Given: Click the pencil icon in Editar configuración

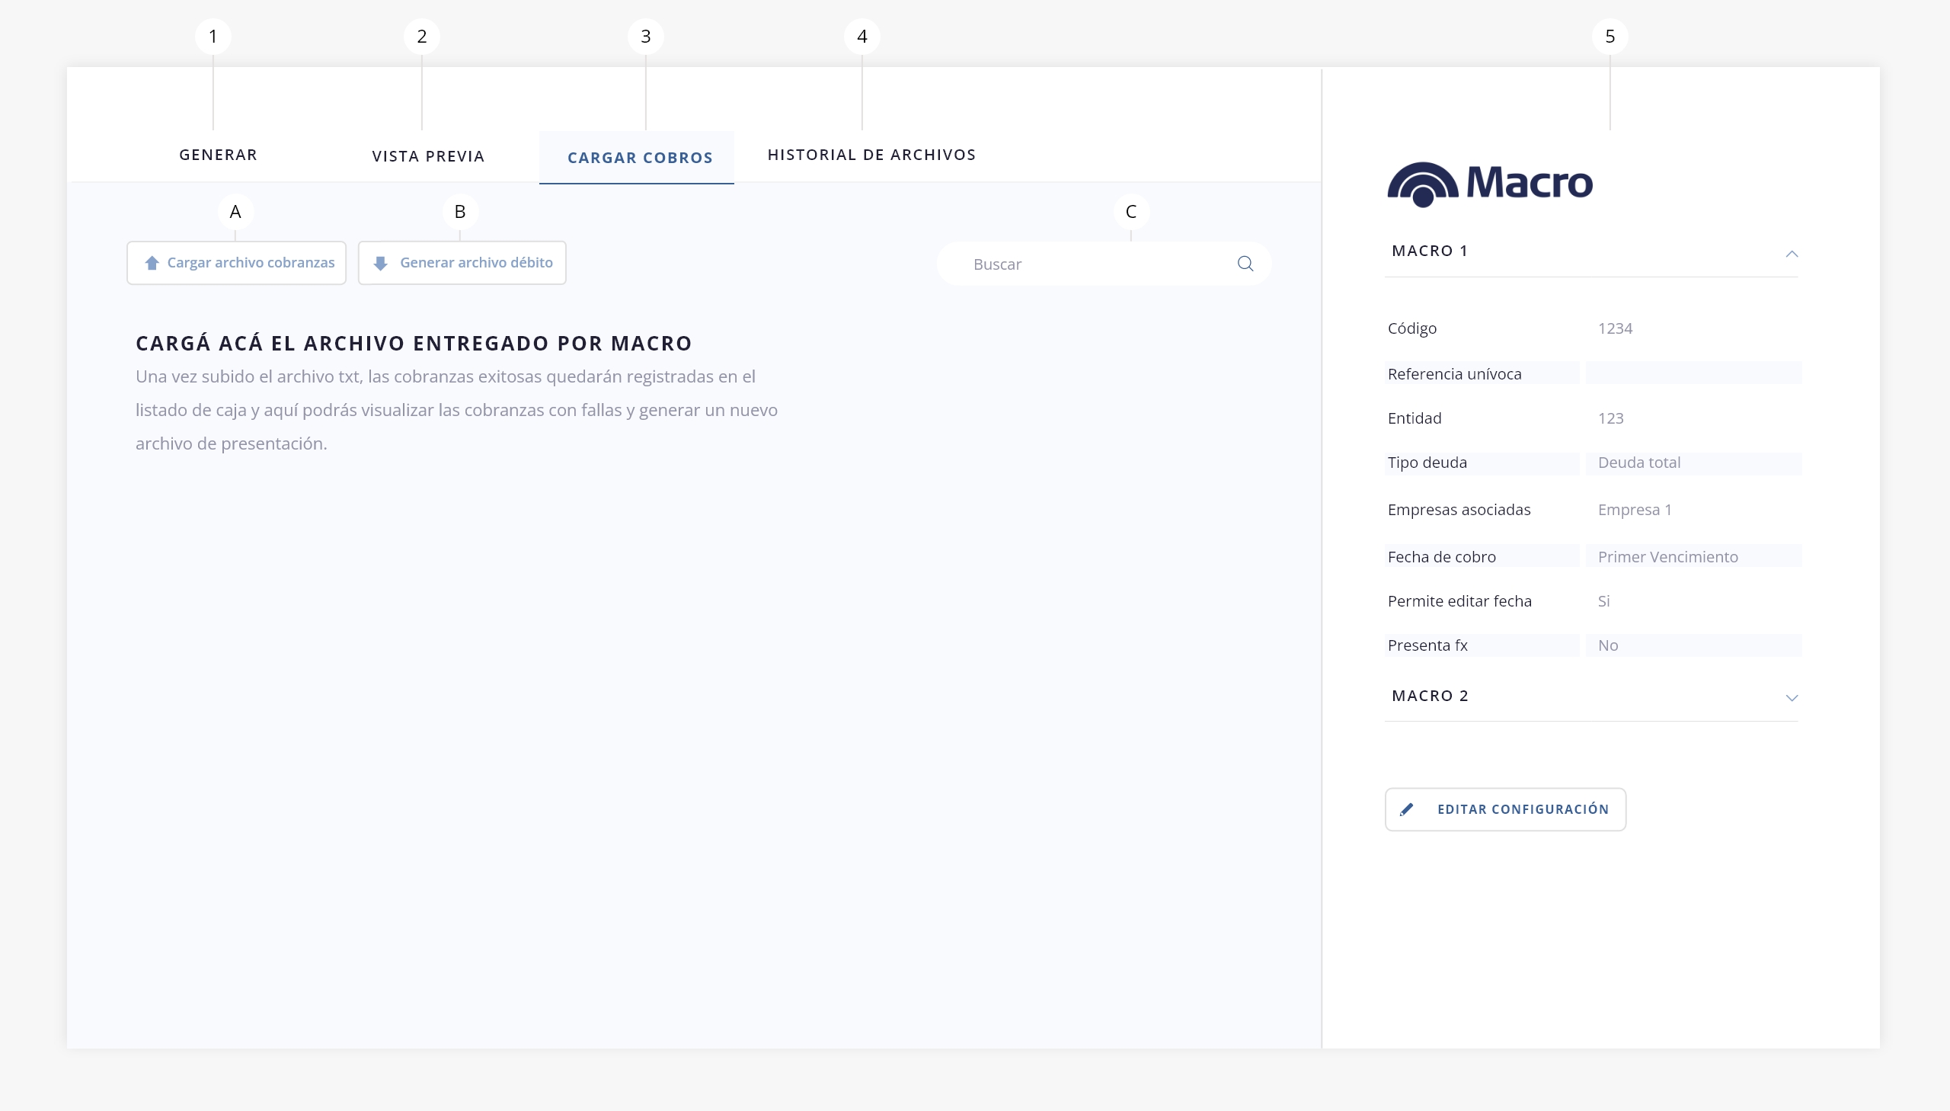Looking at the screenshot, I should tap(1406, 808).
